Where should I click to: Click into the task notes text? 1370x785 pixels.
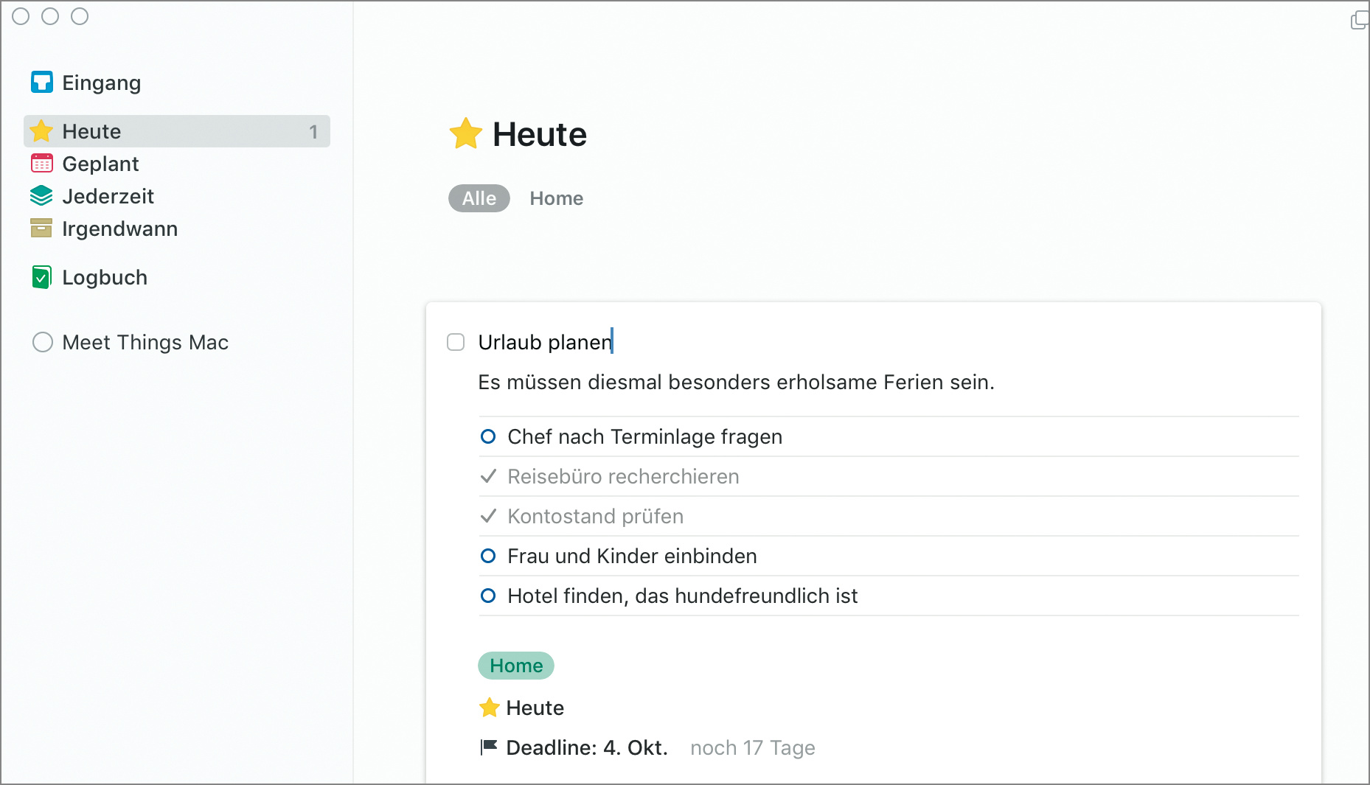pos(736,382)
